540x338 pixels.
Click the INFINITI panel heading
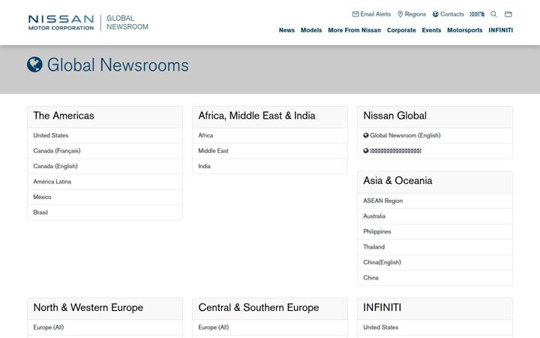(382, 308)
